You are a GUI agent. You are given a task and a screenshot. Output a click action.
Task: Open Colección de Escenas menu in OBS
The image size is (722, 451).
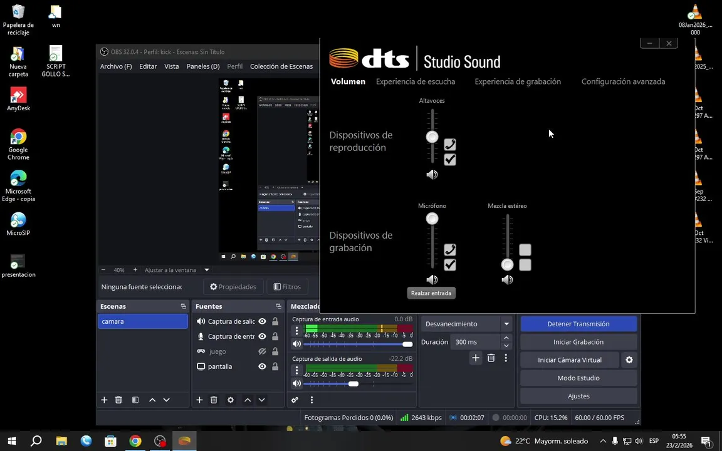(281, 66)
